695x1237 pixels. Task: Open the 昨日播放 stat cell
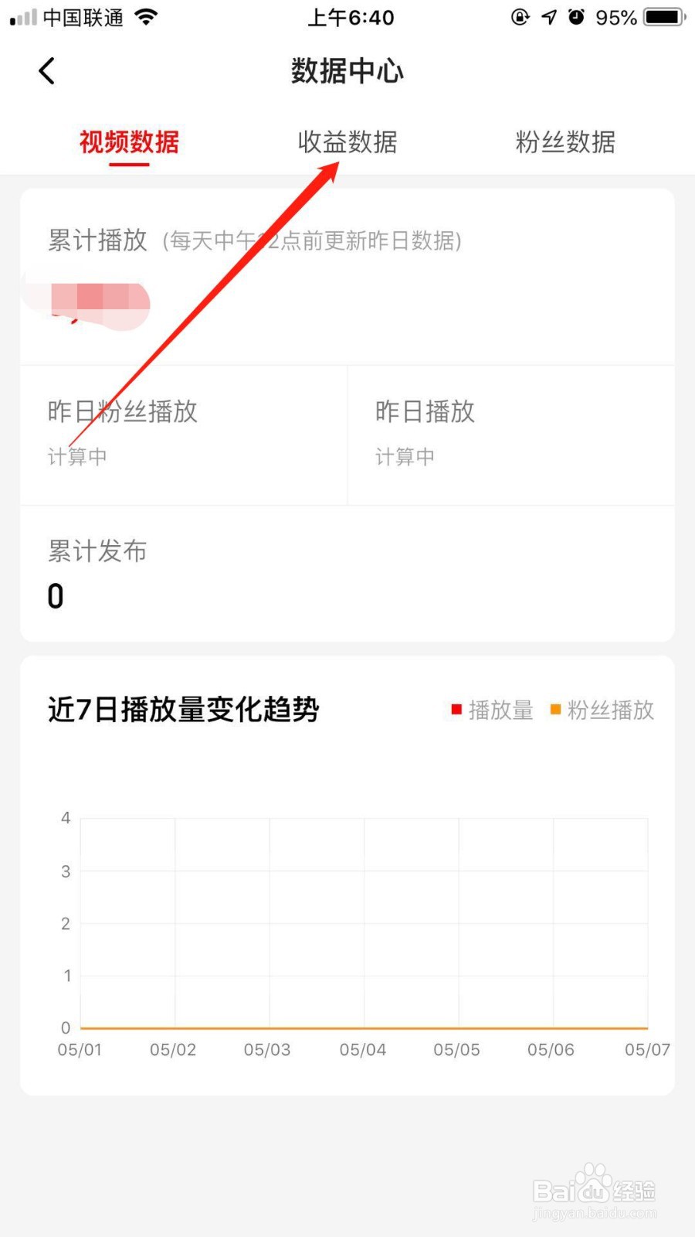coord(511,435)
